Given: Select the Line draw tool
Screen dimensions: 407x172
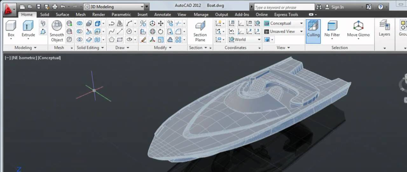Looking at the screenshot, I should [120, 31].
